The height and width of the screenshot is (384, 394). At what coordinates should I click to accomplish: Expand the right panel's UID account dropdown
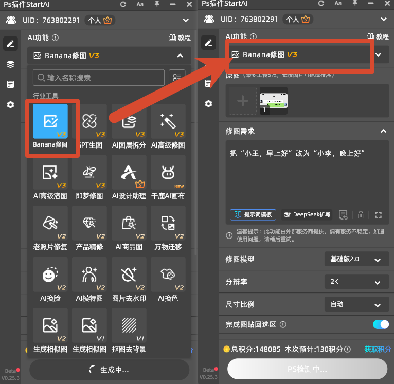383,19
